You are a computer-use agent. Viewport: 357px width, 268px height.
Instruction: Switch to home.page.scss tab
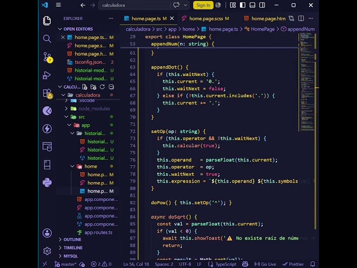pyautogui.click(x=206, y=18)
